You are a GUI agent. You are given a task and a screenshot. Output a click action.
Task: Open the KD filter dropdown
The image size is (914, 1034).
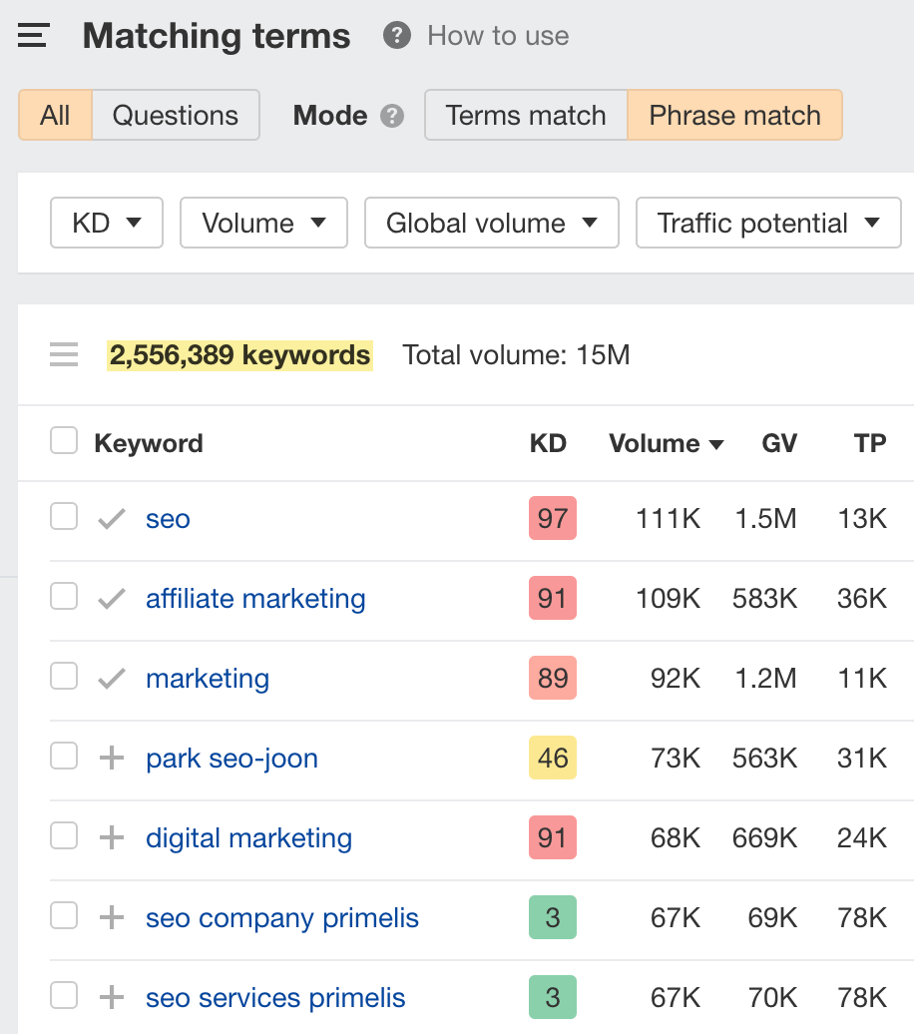106,223
